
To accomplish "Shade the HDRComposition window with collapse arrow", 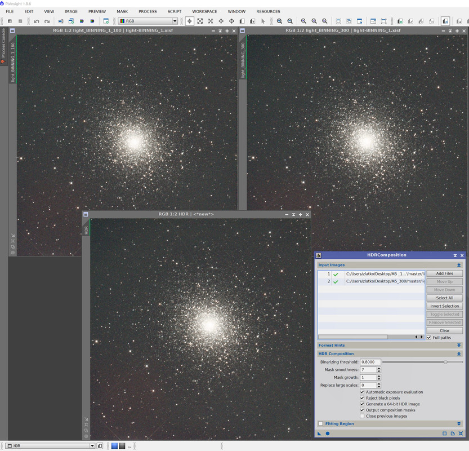I will click(455, 255).
